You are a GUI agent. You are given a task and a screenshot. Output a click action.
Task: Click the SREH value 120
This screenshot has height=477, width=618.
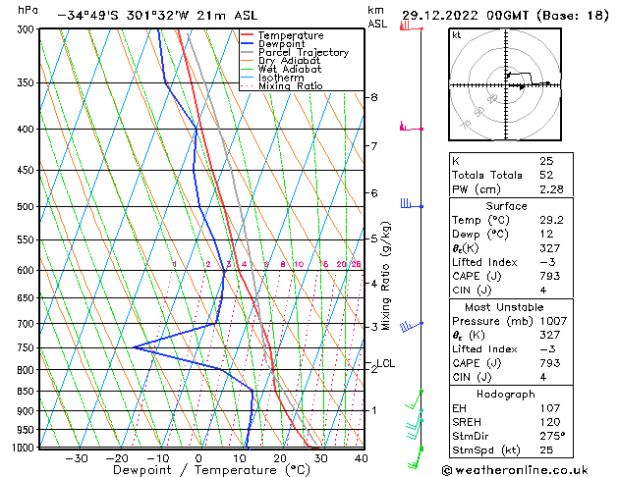[550, 422]
